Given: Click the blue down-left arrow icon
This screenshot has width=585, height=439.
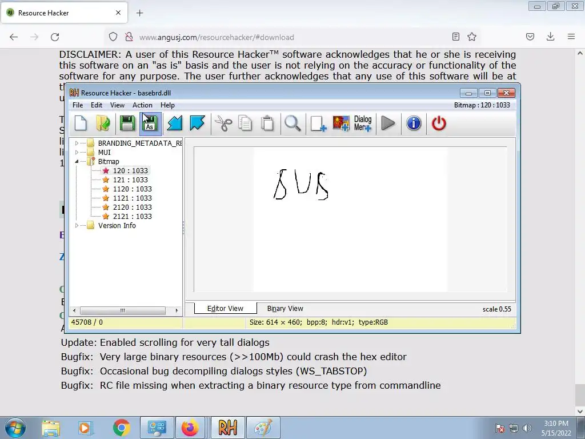Looking at the screenshot, I should (175, 123).
